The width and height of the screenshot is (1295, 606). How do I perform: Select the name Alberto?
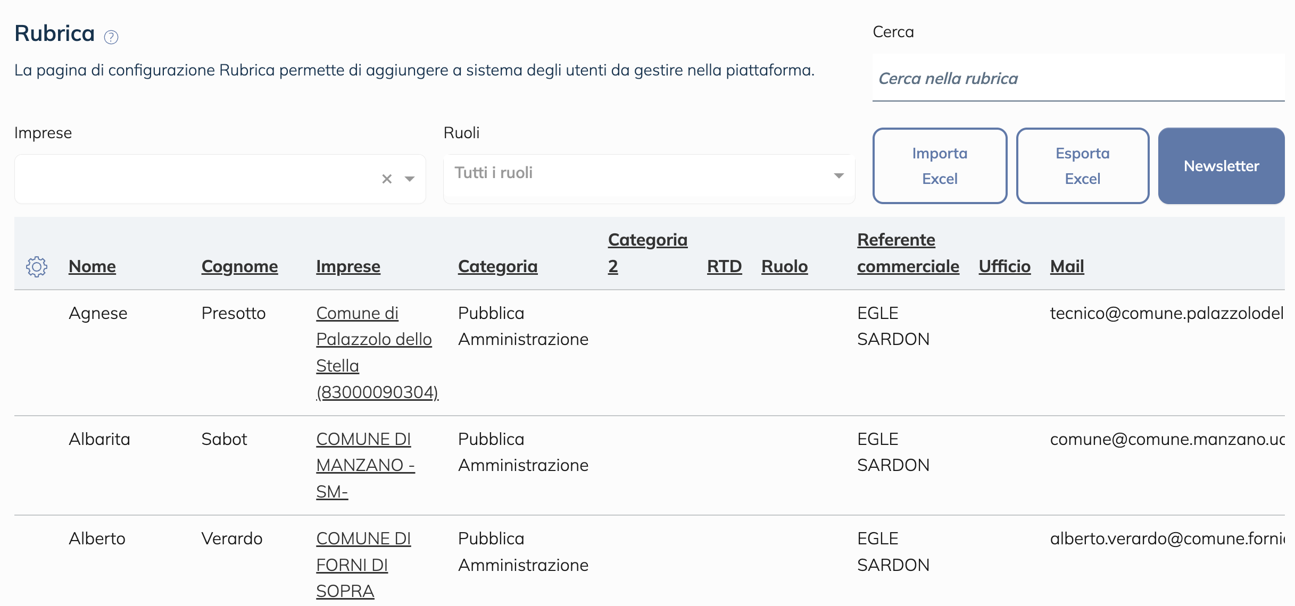(x=97, y=538)
